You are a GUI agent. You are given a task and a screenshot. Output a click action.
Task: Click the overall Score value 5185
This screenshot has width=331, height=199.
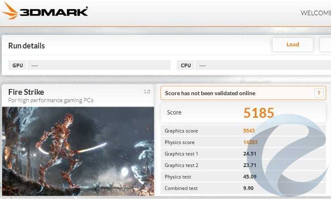click(x=259, y=113)
